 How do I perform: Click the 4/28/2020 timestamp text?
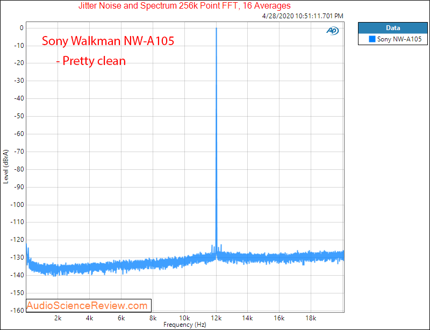click(x=303, y=16)
